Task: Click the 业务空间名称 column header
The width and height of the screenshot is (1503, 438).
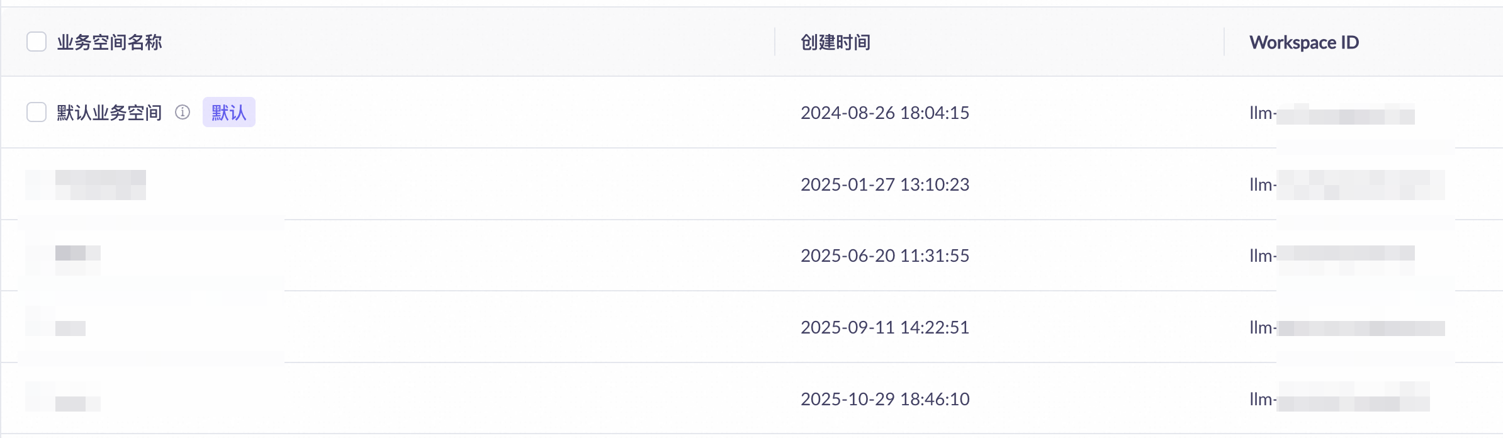Action: 110,42
